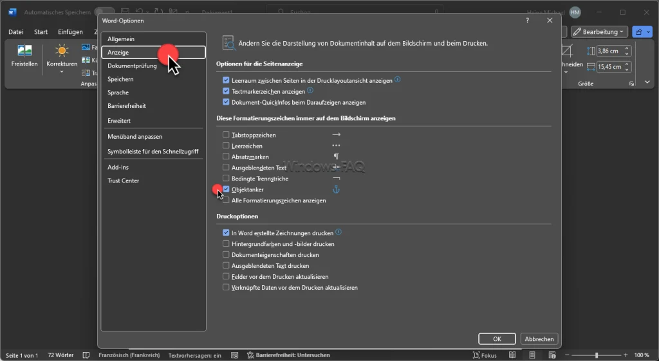Switch to web layout view icon
Image resolution: width=659 pixels, height=361 pixels.
point(552,355)
